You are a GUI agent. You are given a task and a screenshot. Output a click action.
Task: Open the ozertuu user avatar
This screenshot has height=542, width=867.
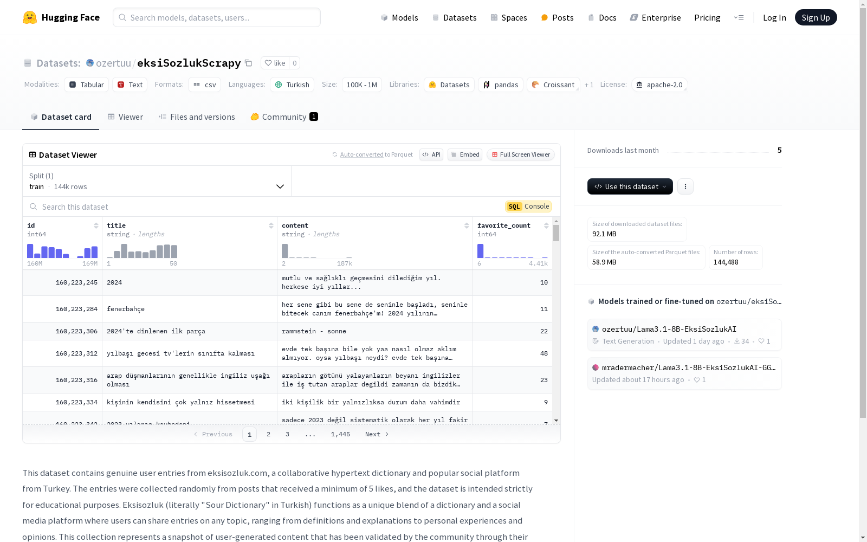(x=90, y=63)
